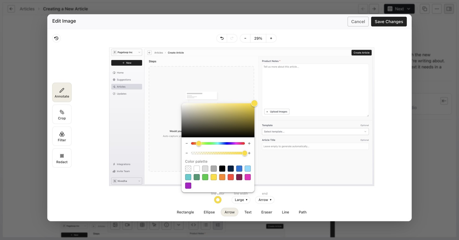Pick the dark maroon color swatch
Screen dimensions: 459x240
pos(239,177)
